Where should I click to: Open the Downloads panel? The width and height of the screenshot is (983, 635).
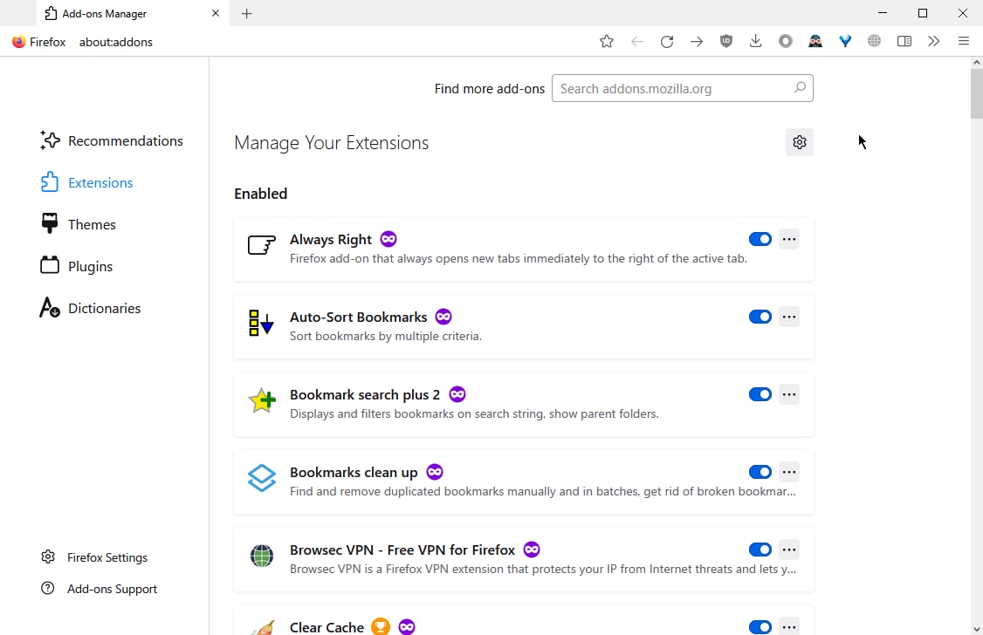pos(755,41)
